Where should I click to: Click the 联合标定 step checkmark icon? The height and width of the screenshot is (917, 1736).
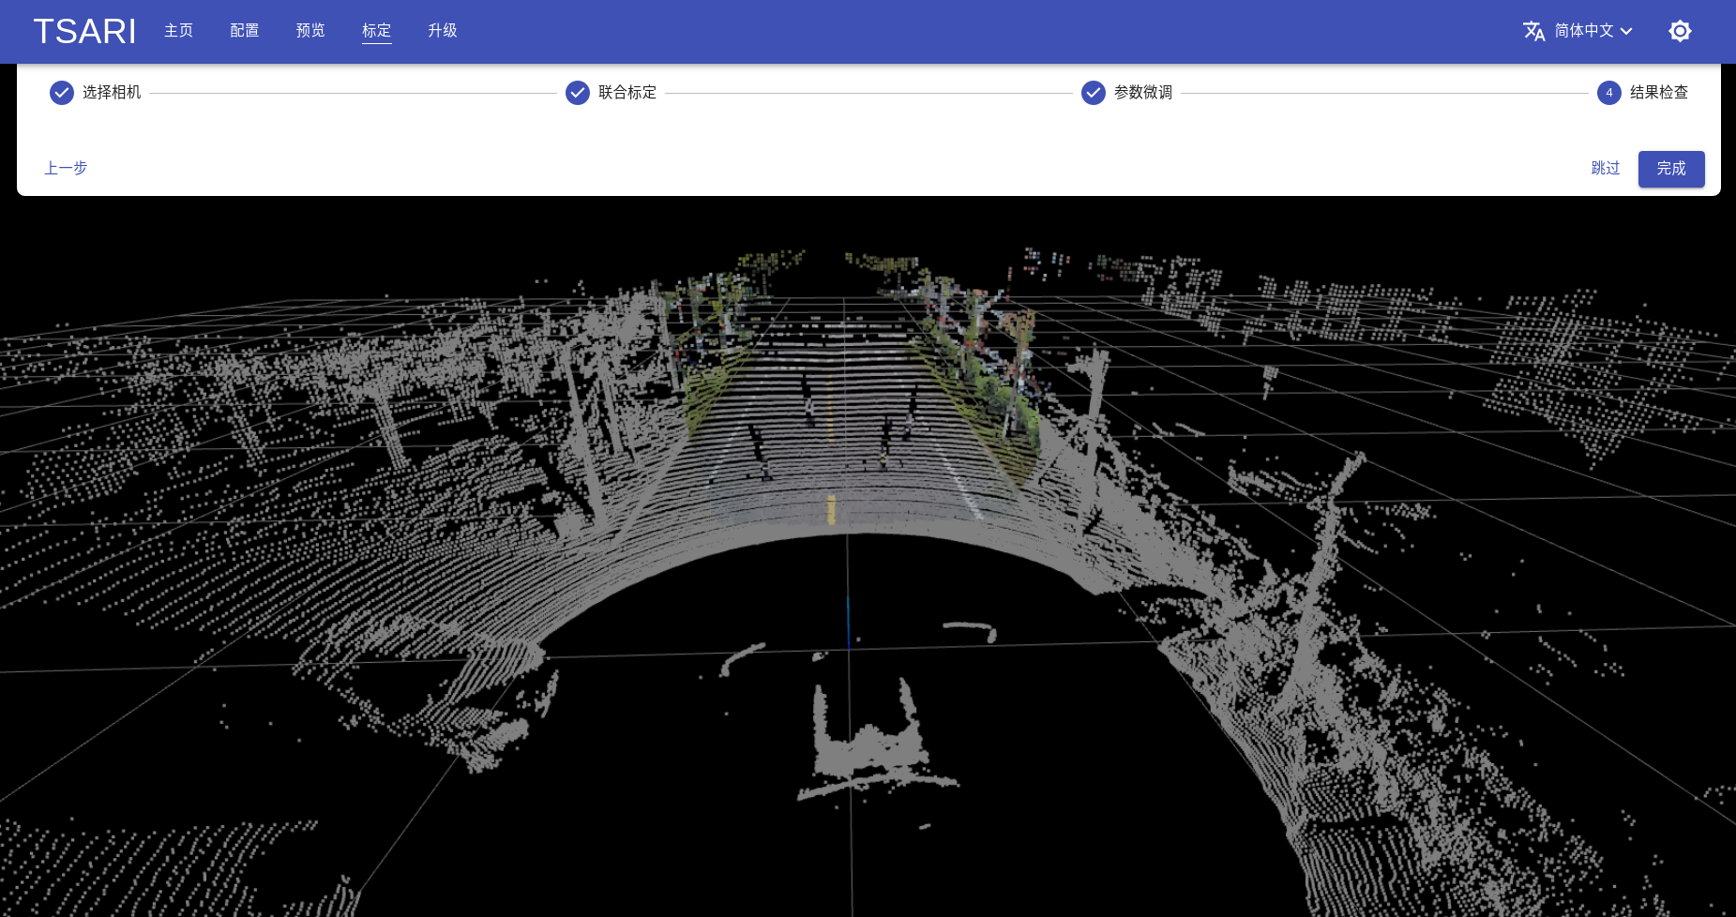coord(578,93)
